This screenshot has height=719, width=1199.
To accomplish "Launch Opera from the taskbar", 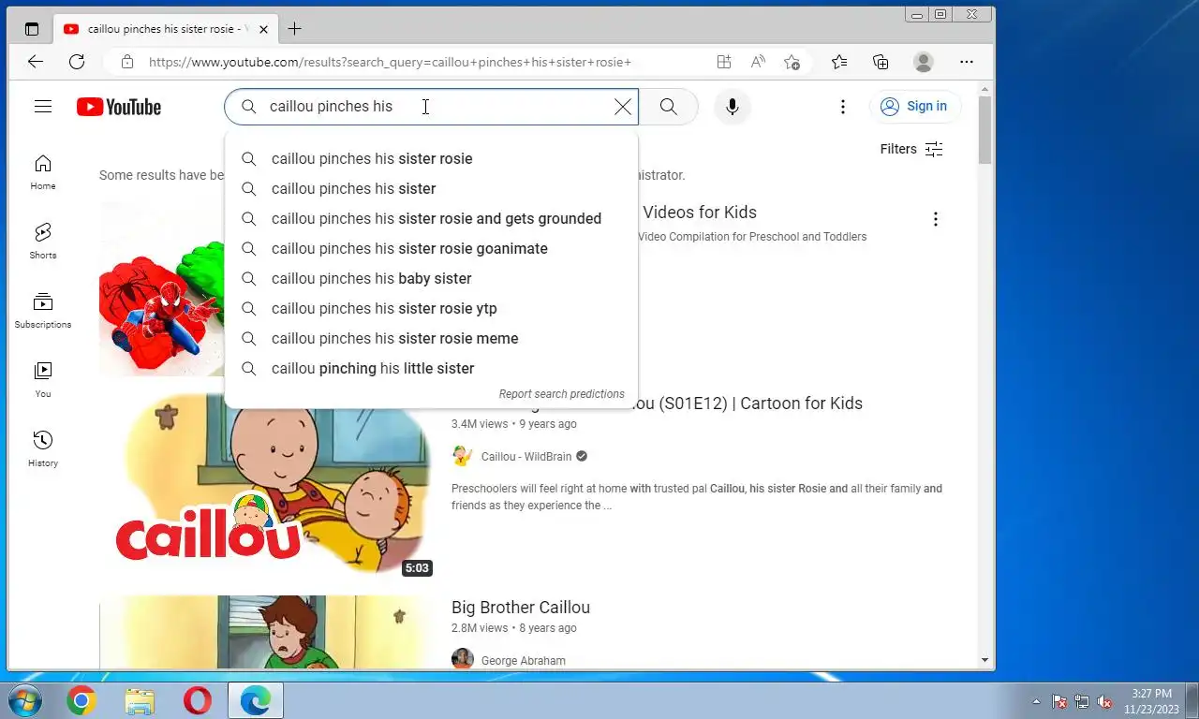I will 198,700.
